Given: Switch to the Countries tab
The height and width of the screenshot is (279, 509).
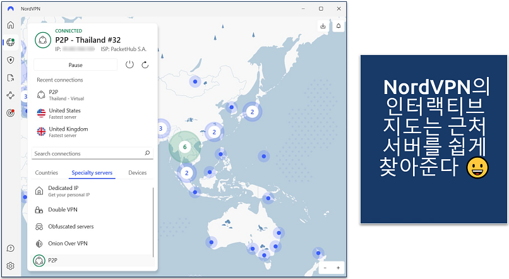Looking at the screenshot, I should [x=47, y=172].
